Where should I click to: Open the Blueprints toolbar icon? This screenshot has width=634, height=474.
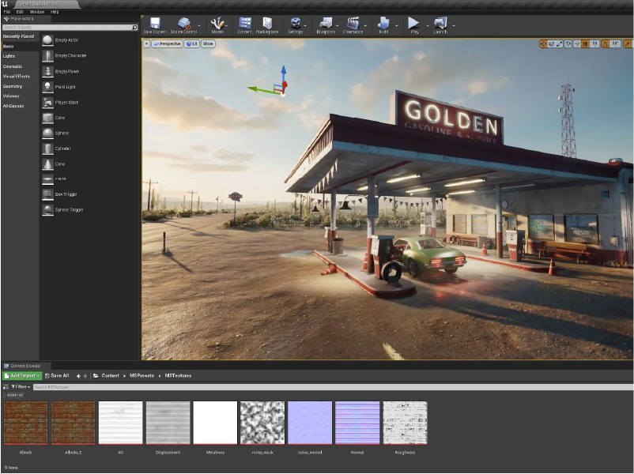pyautogui.click(x=326, y=24)
